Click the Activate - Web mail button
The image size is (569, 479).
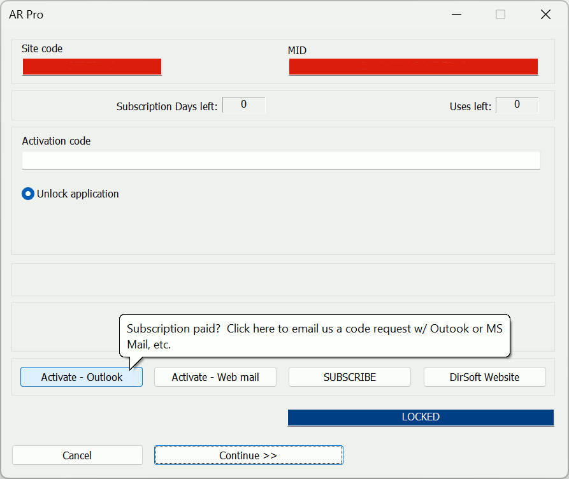coord(215,377)
